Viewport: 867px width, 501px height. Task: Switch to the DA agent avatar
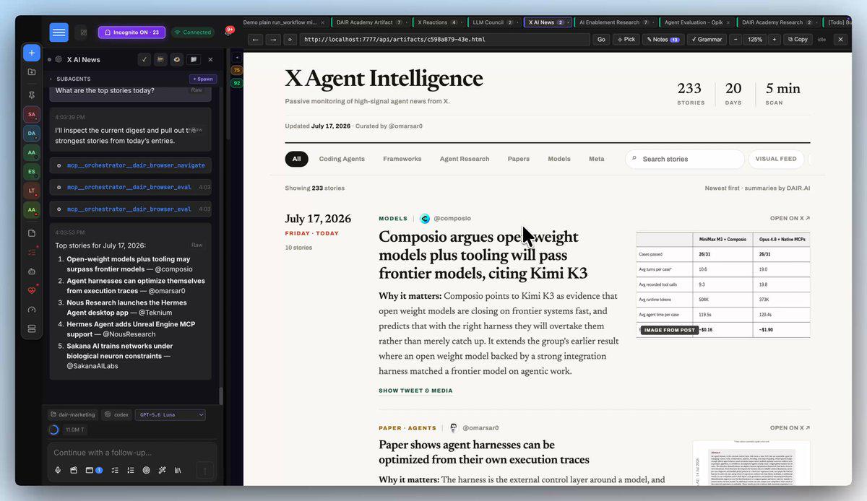click(32, 133)
